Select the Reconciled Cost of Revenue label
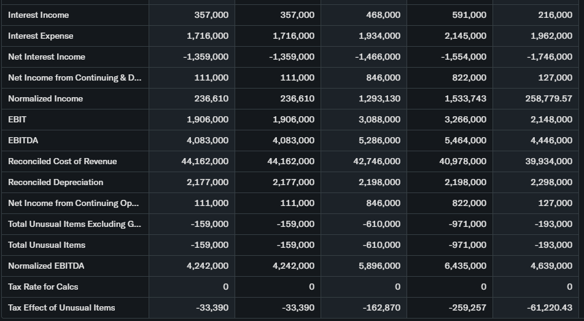The height and width of the screenshot is (321, 584). tap(62, 161)
